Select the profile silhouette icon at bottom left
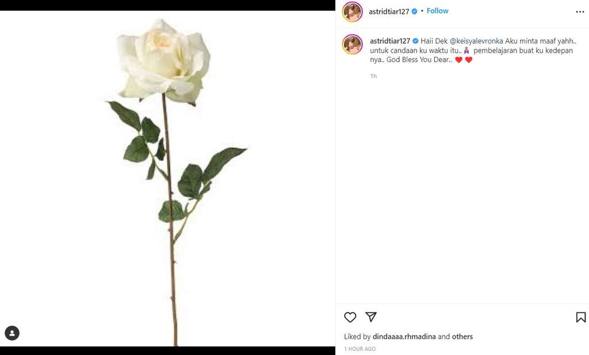The width and height of the screenshot is (589, 355). click(12, 333)
